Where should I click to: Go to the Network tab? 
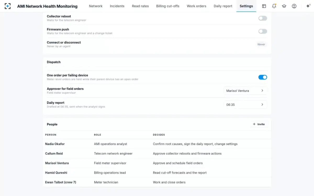point(96,6)
